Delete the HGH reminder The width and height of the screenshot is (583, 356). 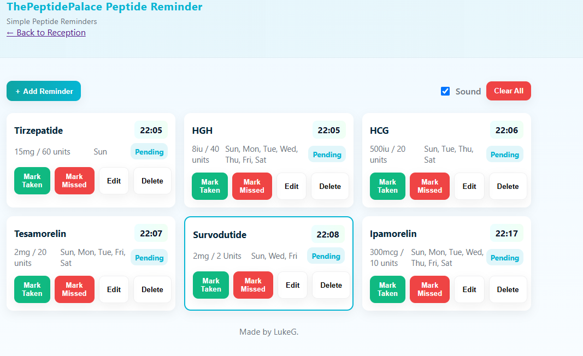tap(330, 186)
